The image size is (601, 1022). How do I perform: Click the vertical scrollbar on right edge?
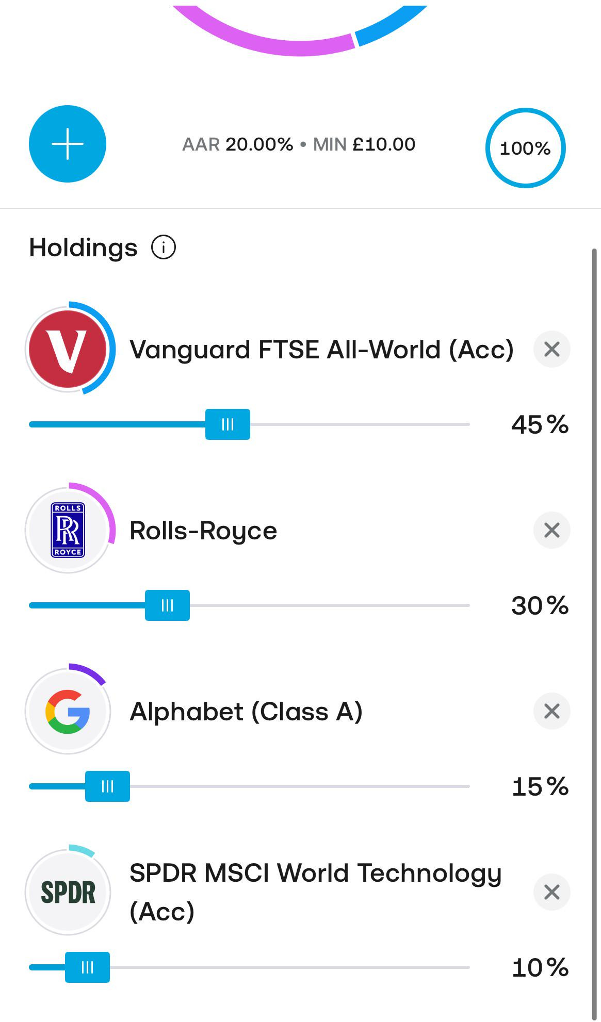(594, 634)
